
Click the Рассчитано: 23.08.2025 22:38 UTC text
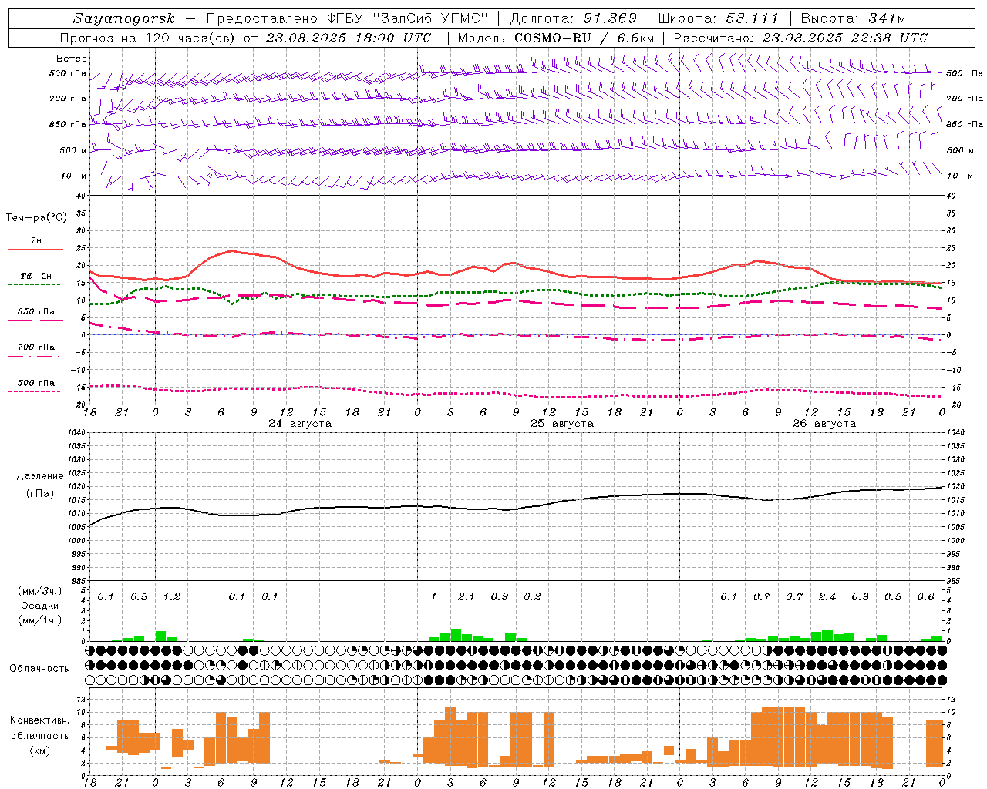pos(800,38)
